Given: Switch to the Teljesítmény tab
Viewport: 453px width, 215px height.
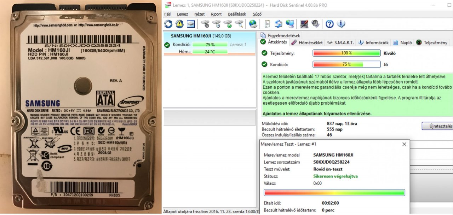Looking at the screenshot, I should pos(432,42).
